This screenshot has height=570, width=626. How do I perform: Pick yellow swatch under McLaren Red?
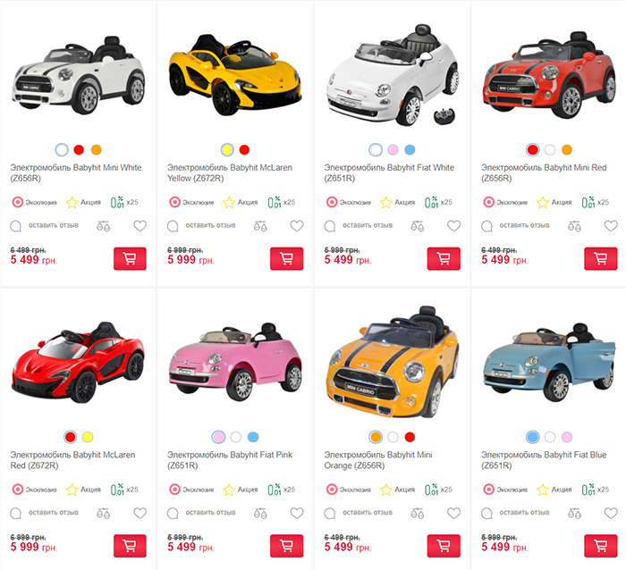(x=88, y=437)
